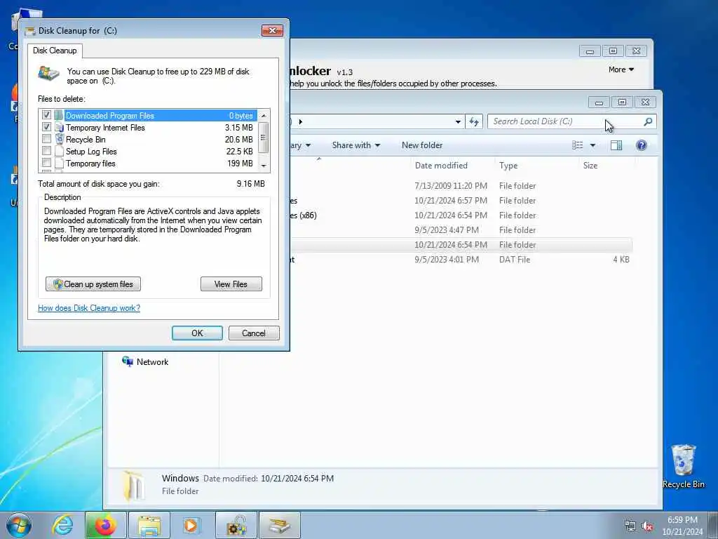The image size is (718, 539).
Task: Select the Temporary Internet Files row
Action: (x=149, y=128)
